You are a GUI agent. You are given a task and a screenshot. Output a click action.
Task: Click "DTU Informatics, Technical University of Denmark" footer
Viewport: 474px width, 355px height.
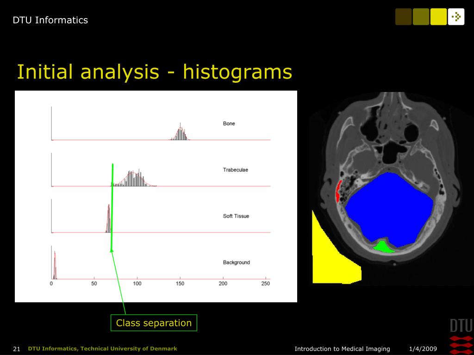102,349
